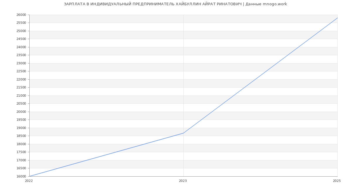Select the line's end point at 2025
352x191 pixels.
coord(337,18)
